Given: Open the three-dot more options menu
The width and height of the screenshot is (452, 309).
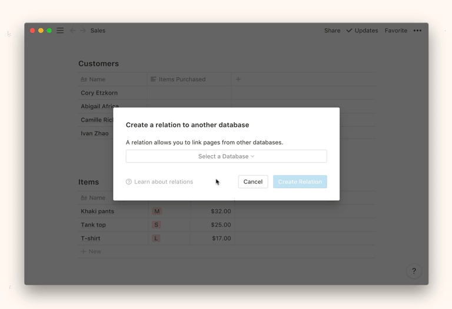Looking at the screenshot, I should tap(417, 31).
